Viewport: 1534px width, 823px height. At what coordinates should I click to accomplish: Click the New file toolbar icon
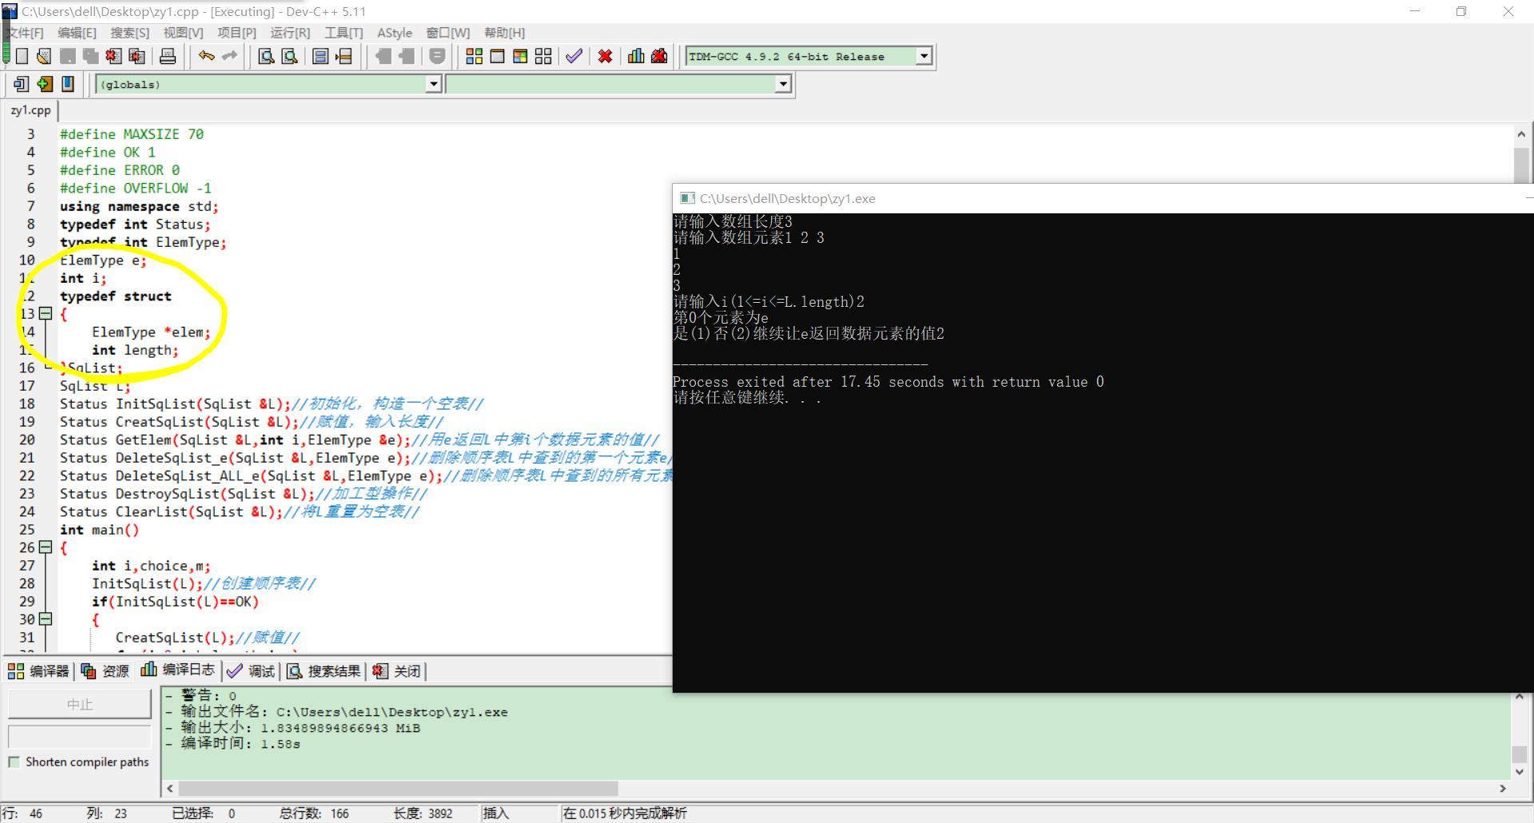point(22,56)
